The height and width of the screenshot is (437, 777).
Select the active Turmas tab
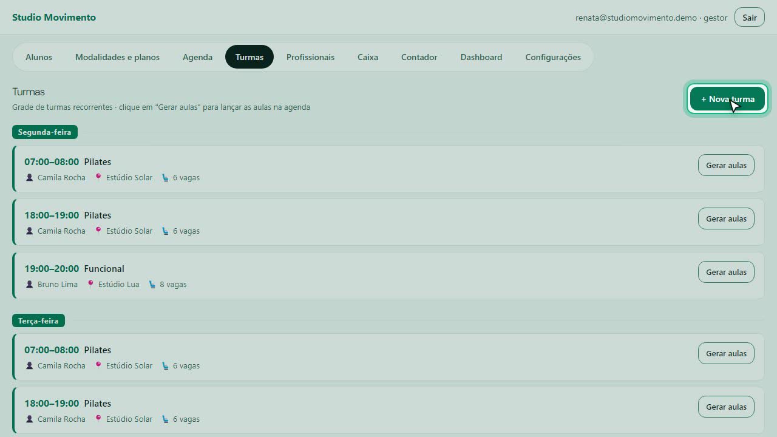coord(249,57)
